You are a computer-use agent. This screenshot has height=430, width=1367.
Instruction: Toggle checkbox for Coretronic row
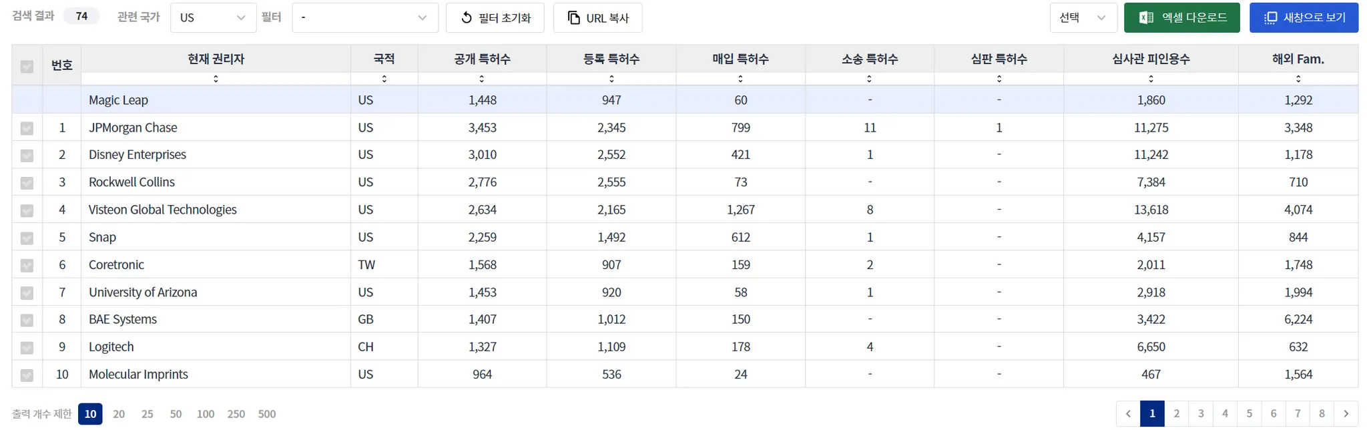click(27, 265)
